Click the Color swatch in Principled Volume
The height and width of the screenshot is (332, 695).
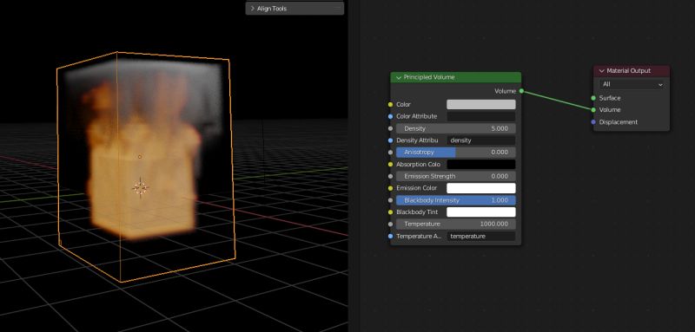tap(481, 104)
